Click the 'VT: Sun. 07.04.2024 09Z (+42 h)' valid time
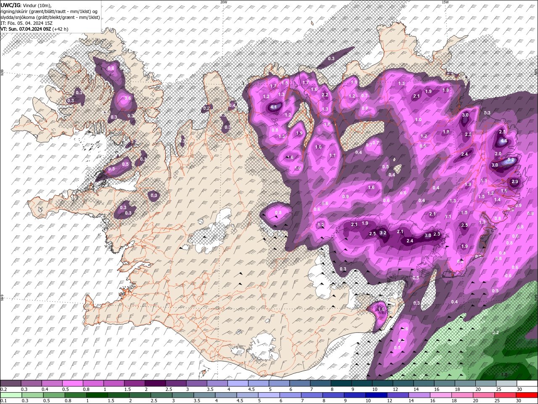 point(34,29)
